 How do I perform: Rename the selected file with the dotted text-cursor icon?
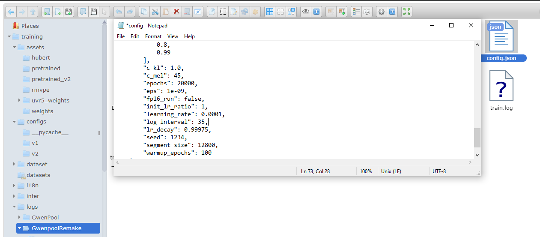point(223,12)
